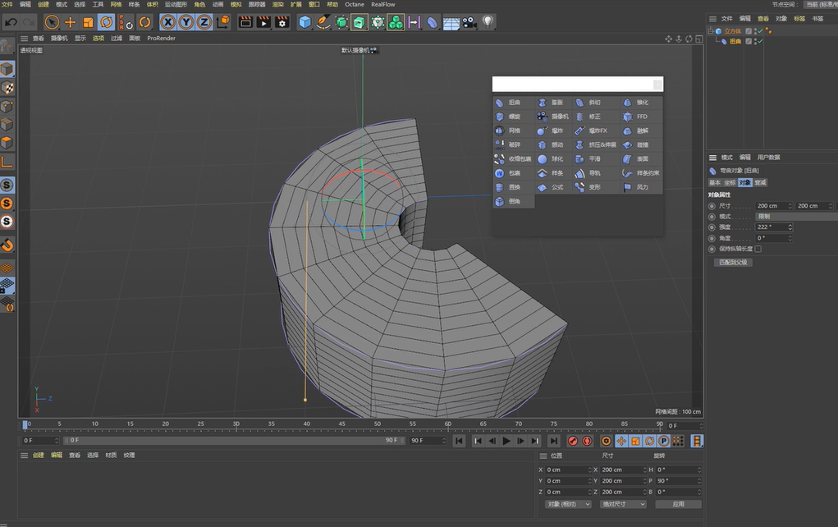Open 对象(相对) coordinate dropdown
The width and height of the screenshot is (838, 527).
[x=568, y=504]
